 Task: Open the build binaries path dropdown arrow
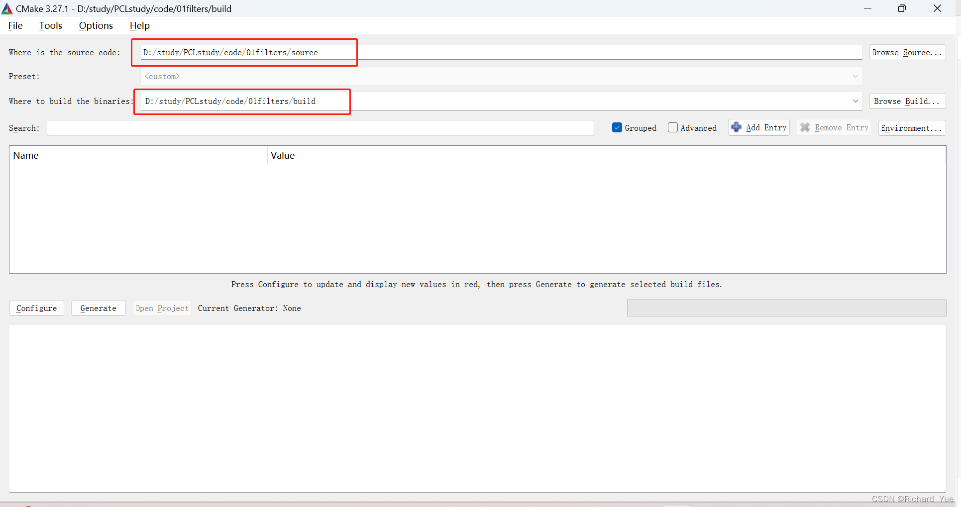point(855,101)
